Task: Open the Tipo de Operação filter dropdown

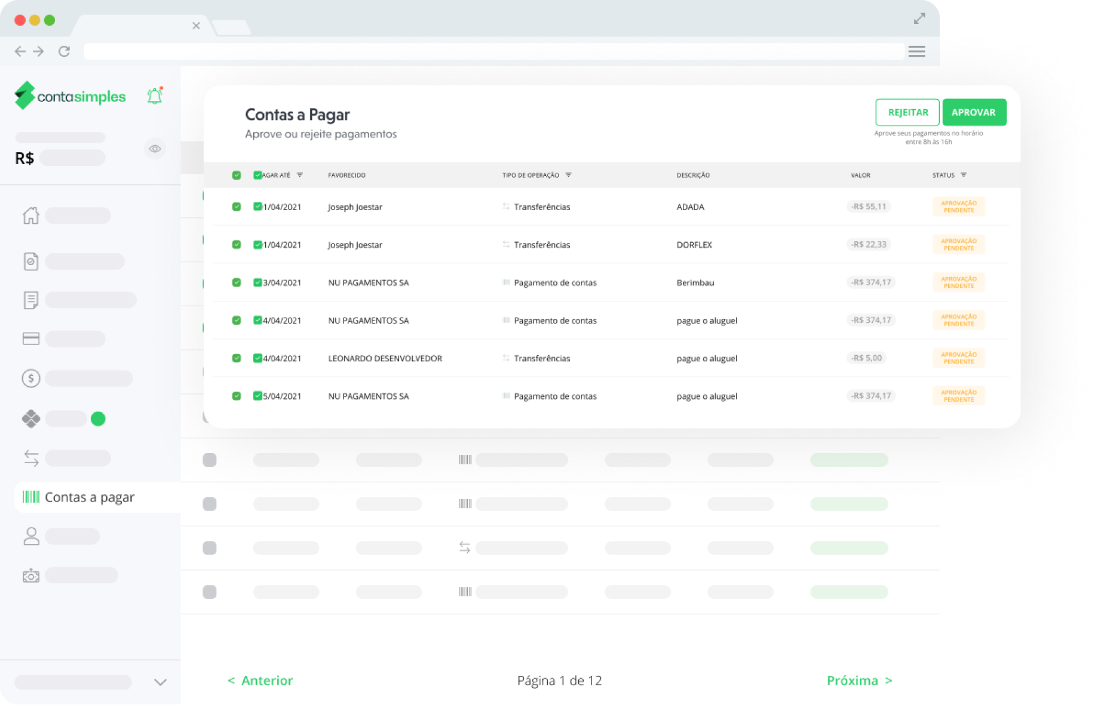Action: [x=568, y=175]
